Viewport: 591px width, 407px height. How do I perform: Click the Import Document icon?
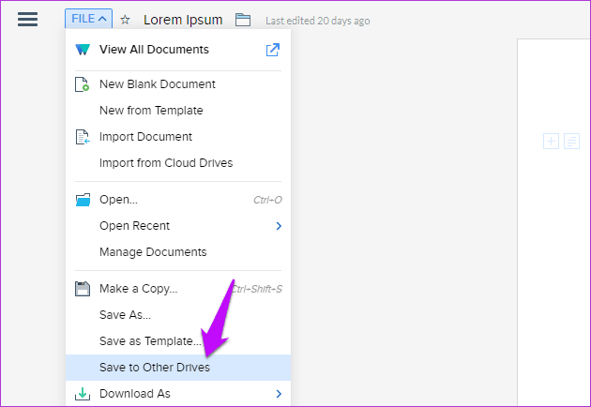(x=83, y=137)
